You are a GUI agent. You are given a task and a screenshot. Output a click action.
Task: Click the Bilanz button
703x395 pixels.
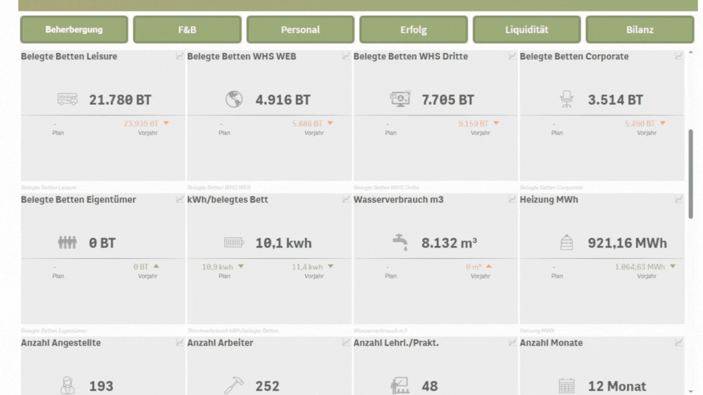tap(640, 29)
